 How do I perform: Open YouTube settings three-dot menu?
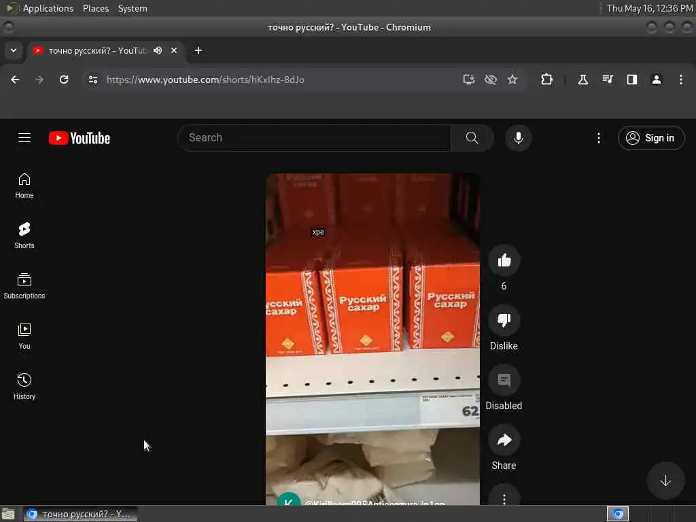tap(598, 138)
